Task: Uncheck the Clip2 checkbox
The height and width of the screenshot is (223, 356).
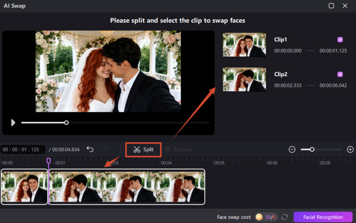Action: (x=340, y=74)
